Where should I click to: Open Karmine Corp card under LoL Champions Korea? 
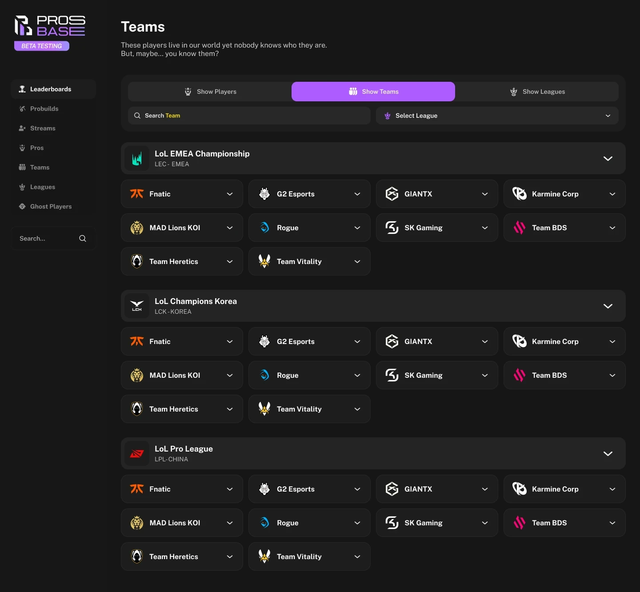[x=564, y=341]
